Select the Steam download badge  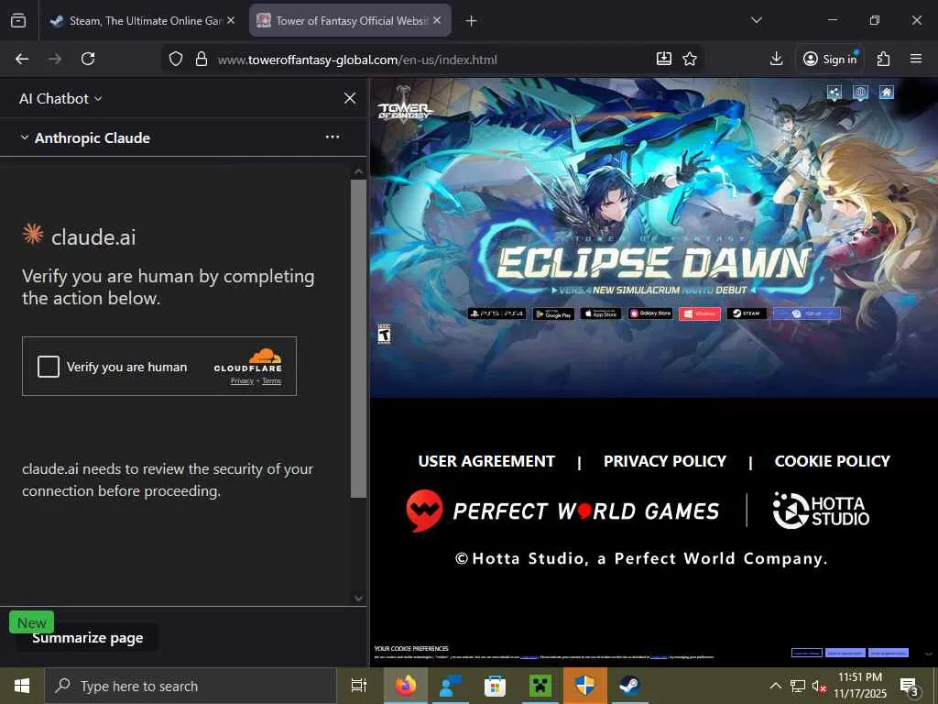747,313
